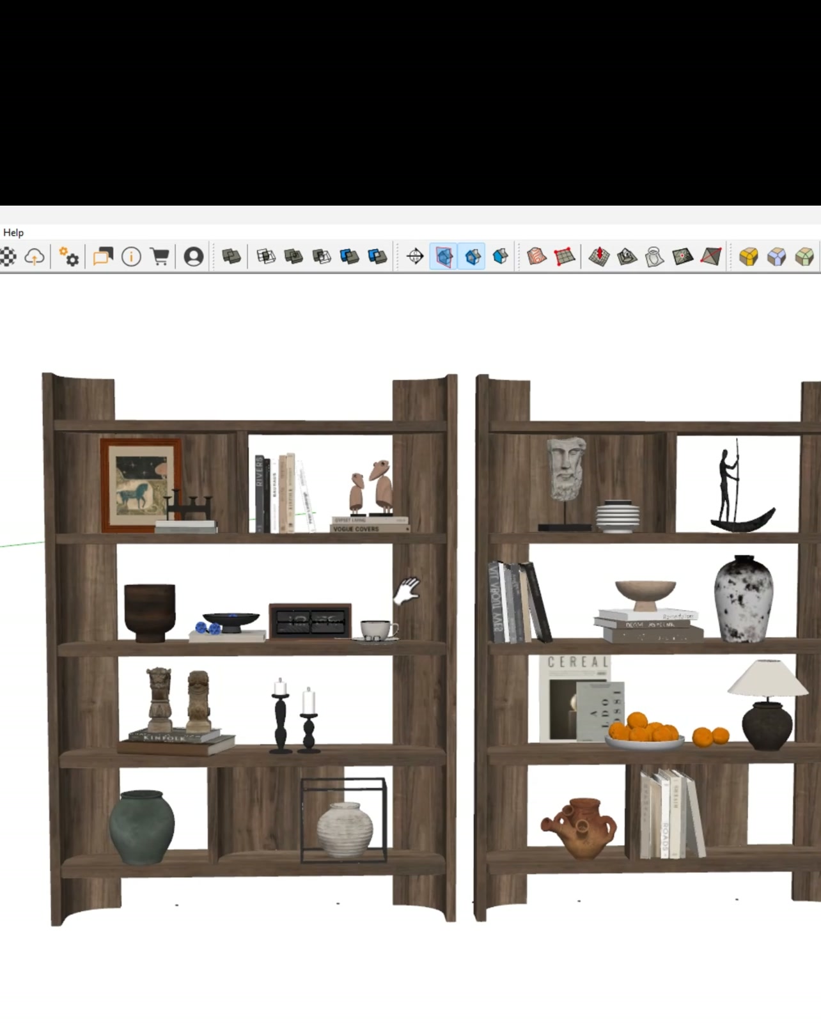Select Sandbox From Contours tool
Image resolution: width=821 pixels, height=1028 pixels.
tap(536, 257)
